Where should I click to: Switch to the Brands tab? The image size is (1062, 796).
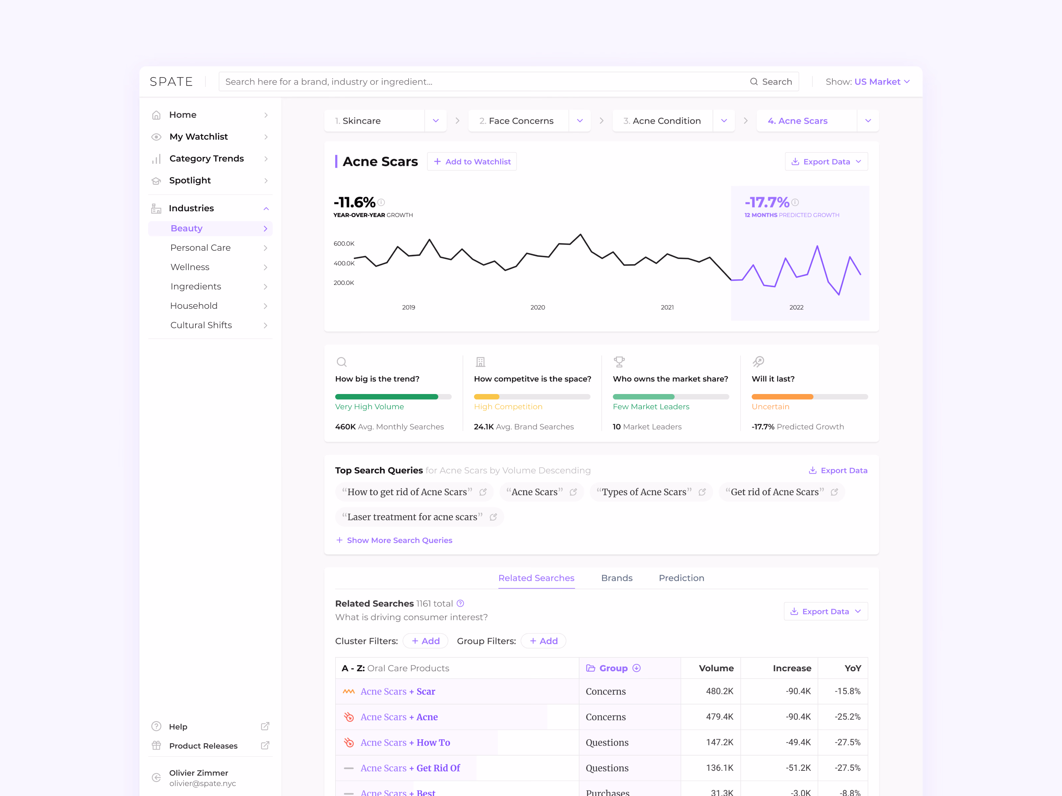click(617, 578)
